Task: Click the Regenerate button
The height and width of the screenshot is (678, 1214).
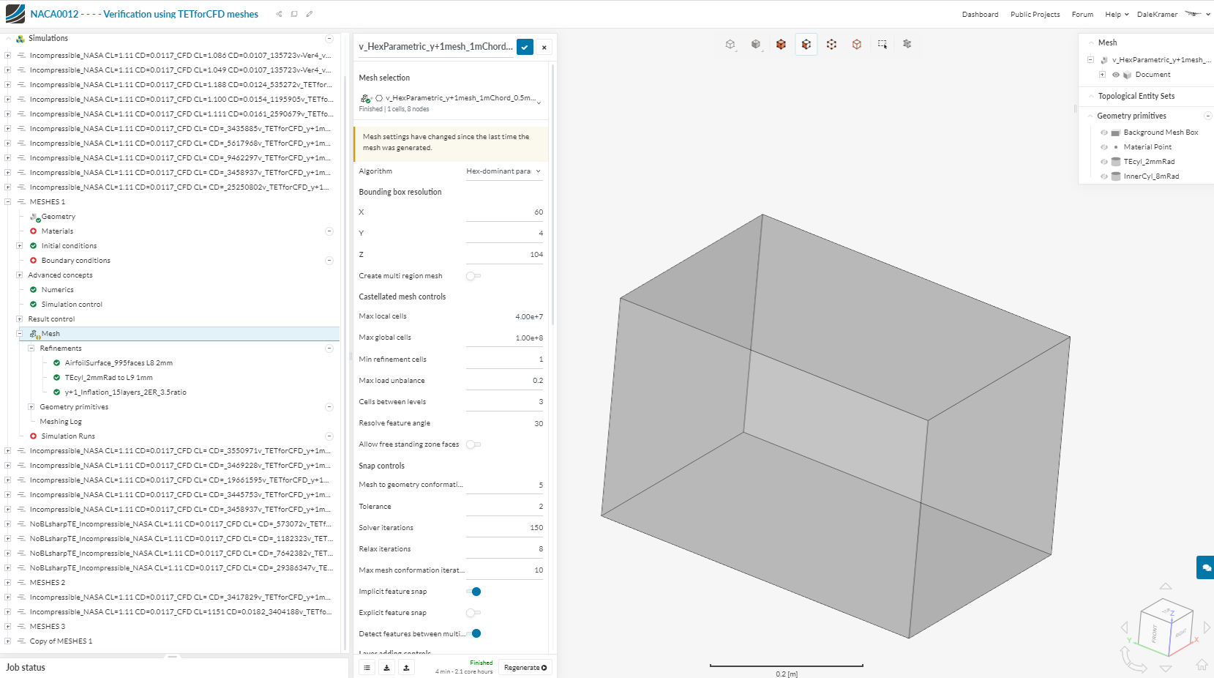Action: pos(525,668)
